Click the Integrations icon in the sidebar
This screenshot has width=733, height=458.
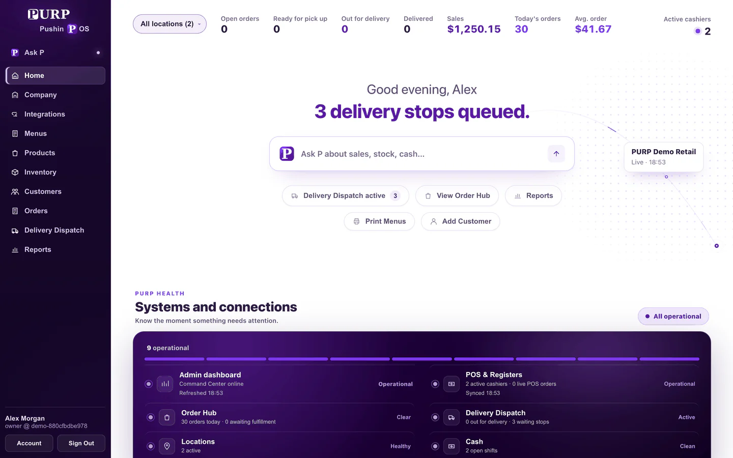[x=15, y=114]
